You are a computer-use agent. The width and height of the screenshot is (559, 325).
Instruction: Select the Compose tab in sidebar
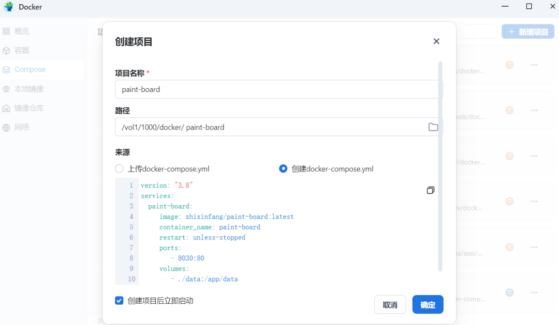tap(30, 69)
